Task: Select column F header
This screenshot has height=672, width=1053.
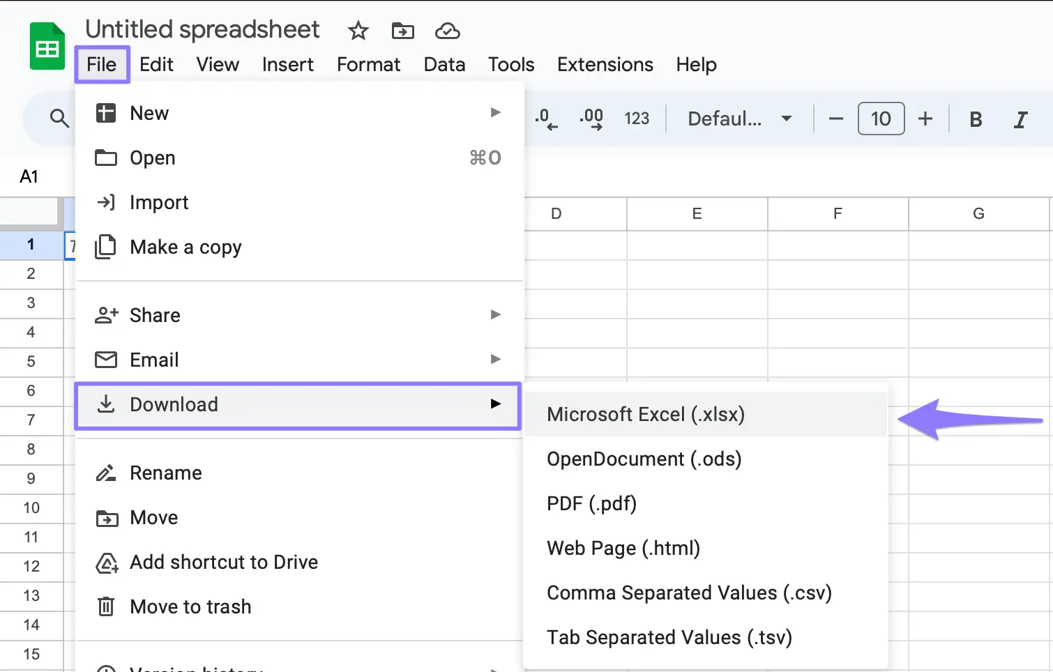Action: pos(838,214)
